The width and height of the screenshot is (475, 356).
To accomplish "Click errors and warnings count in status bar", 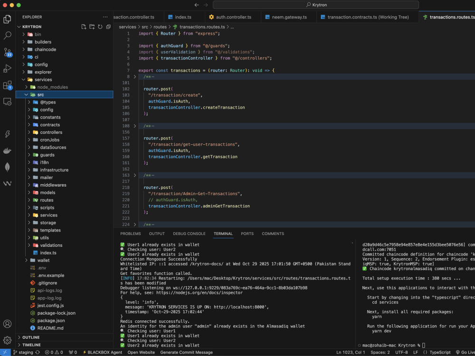I will 54,352.
